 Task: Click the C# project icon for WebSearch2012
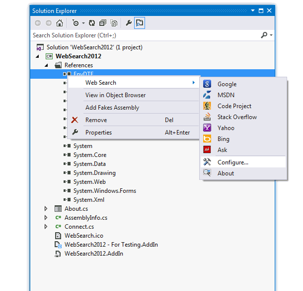49,56
